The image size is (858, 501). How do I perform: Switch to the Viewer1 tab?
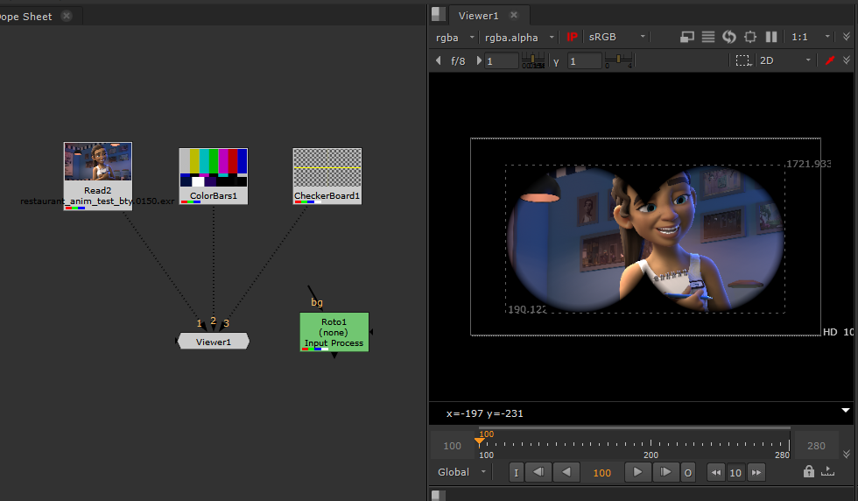tap(478, 16)
